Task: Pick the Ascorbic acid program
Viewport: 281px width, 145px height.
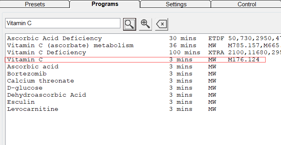Action: click(x=143, y=66)
